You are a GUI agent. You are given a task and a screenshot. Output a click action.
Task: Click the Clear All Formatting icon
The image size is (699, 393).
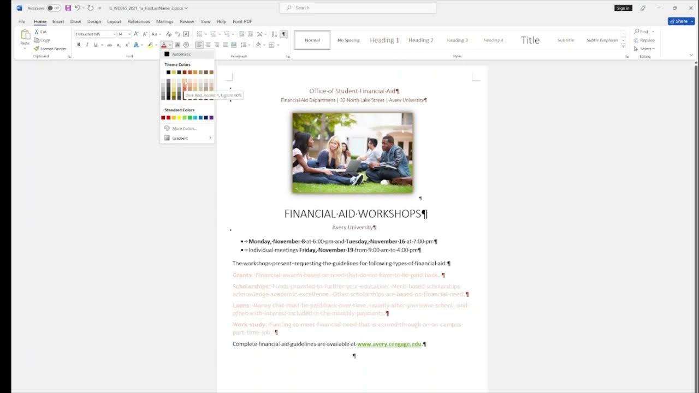point(169,34)
